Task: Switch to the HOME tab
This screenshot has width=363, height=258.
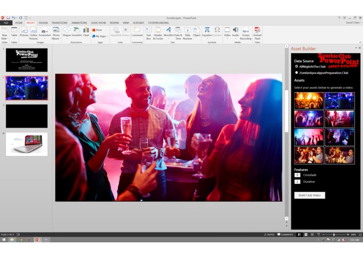Action: click(x=19, y=23)
